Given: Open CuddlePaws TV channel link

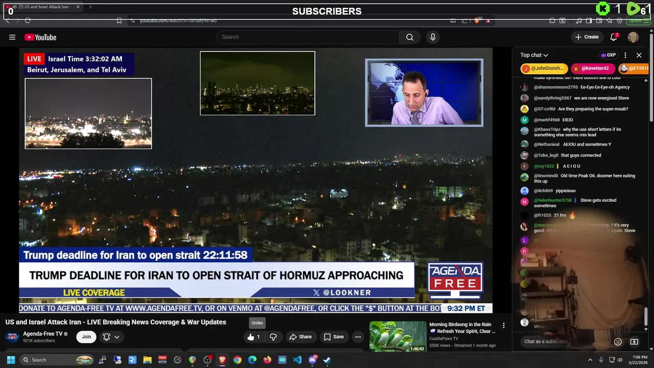Looking at the screenshot, I should (444, 338).
